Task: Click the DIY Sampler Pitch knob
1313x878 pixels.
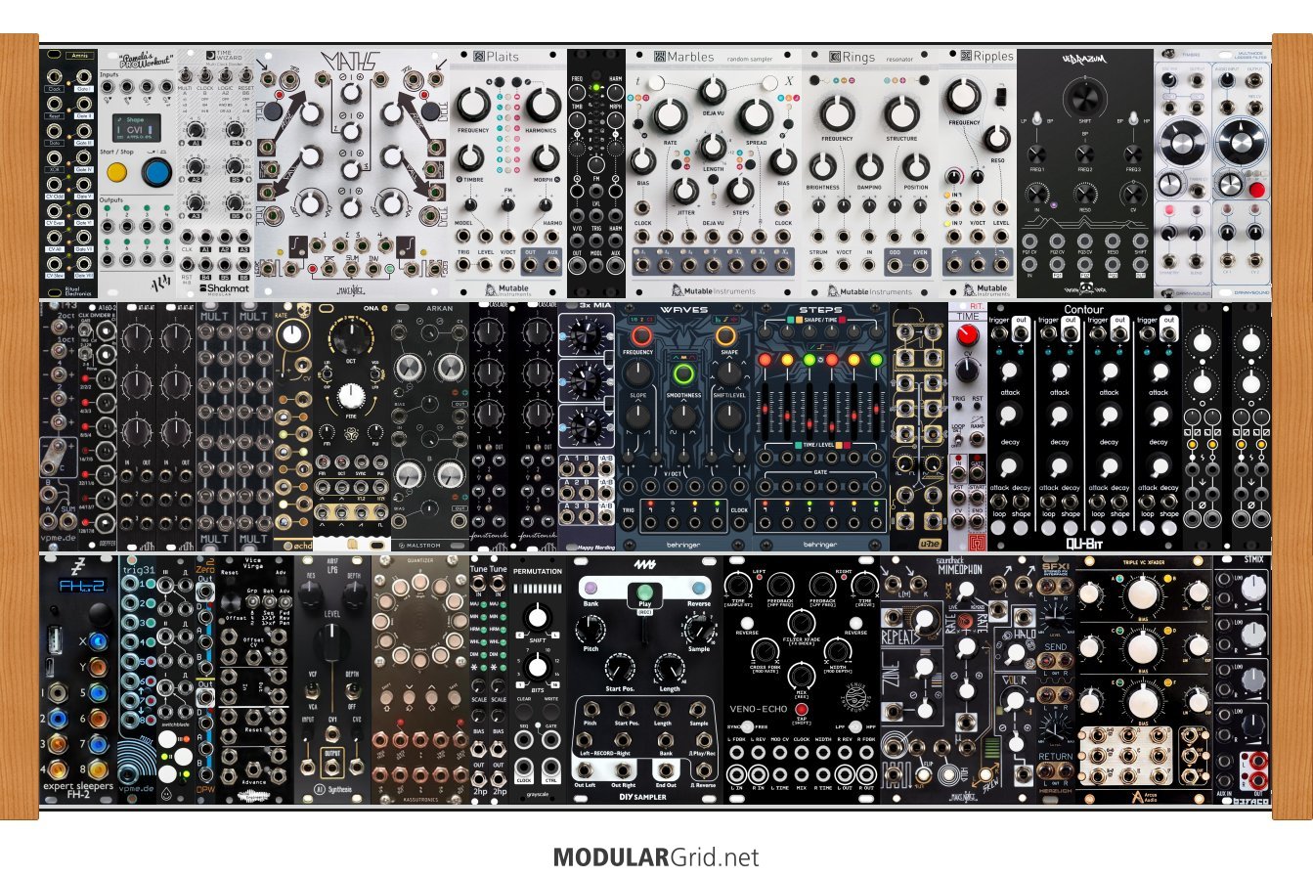Action: 591,629
